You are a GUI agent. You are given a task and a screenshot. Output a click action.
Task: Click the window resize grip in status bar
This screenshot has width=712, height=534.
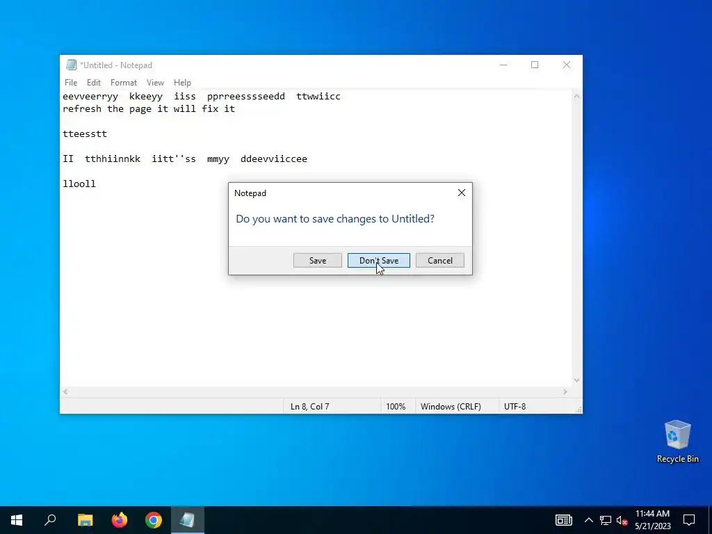[578, 409]
